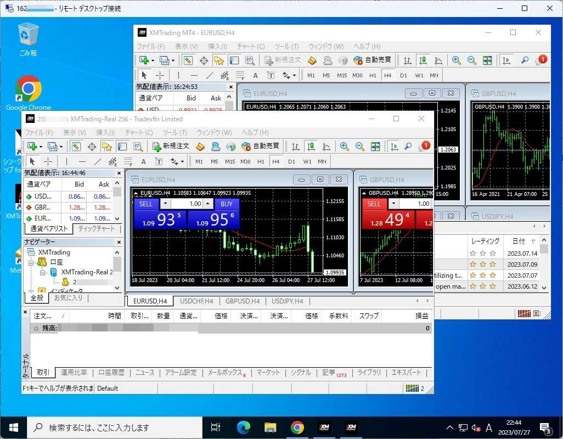Open MetaEditor in back XMTrading MT4 window
This screenshot has width=563, height=439.
[312, 60]
